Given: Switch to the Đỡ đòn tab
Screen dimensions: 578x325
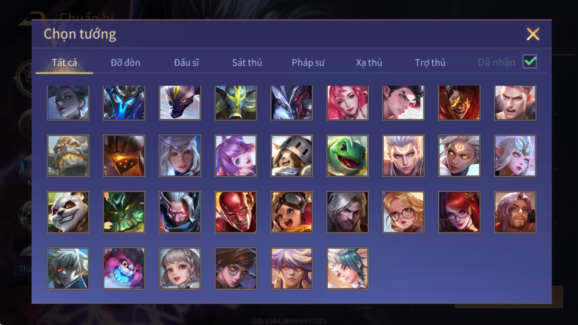Looking at the screenshot, I should click(125, 62).
